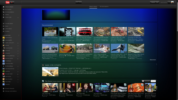Open CHARLIE AND THE 1,000 DOLLAR CHEROKEE title
178x100 pixels.
tap(118, 38)
